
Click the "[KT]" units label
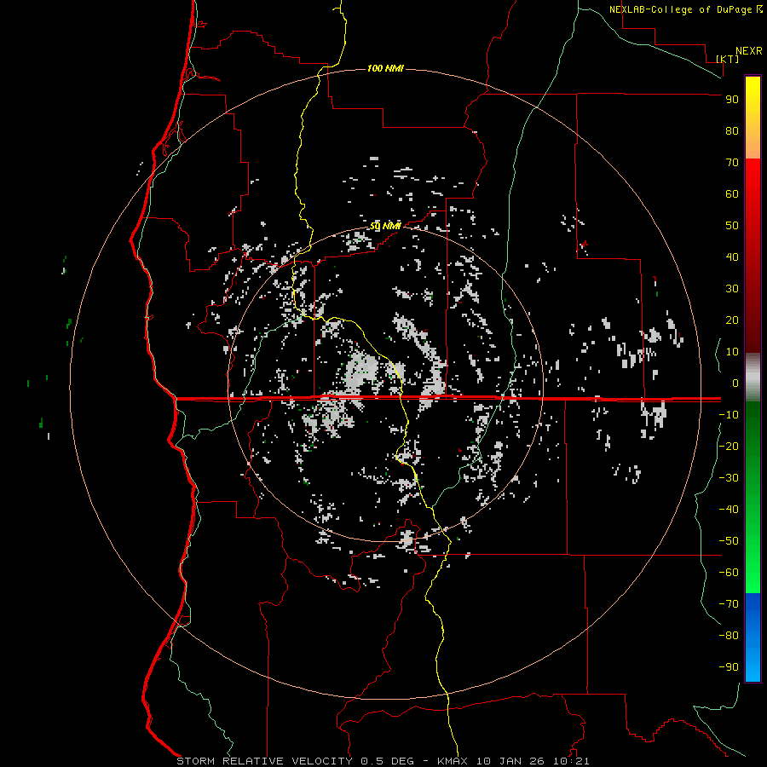728,59
